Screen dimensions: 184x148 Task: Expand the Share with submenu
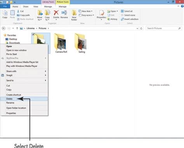[x=45, y=71]
